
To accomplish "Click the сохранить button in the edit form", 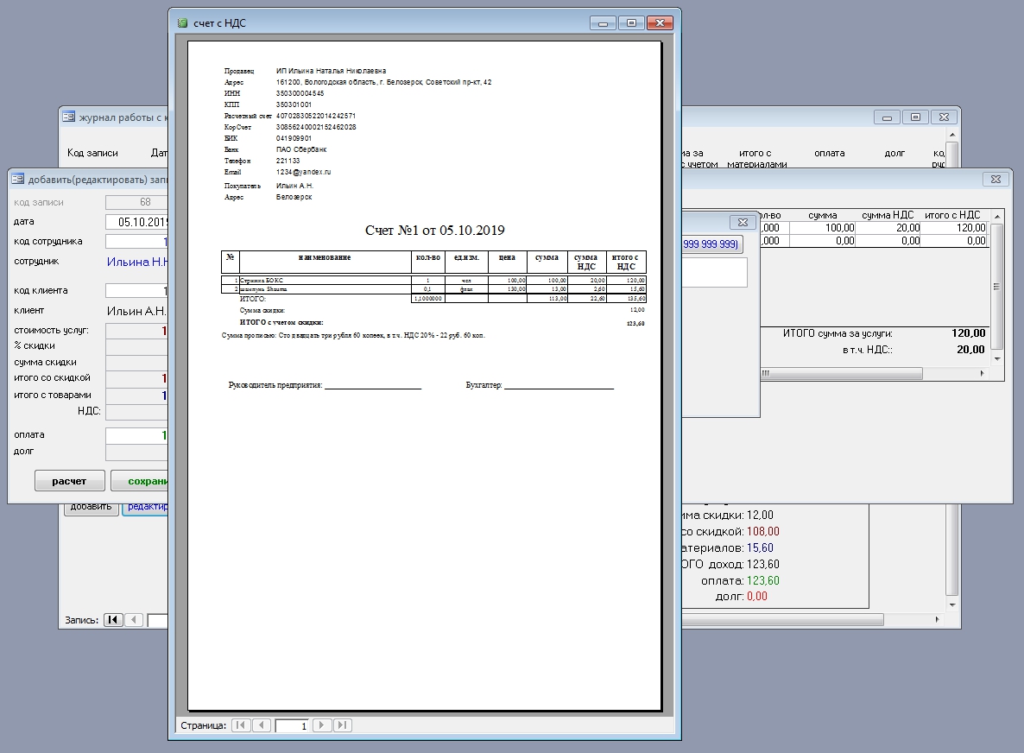I will [x=140, y=481].
